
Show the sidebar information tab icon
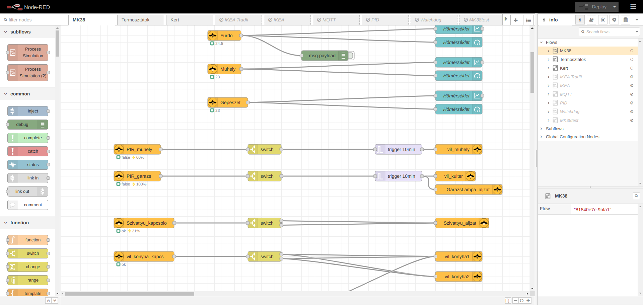click(x=580, y=20)
